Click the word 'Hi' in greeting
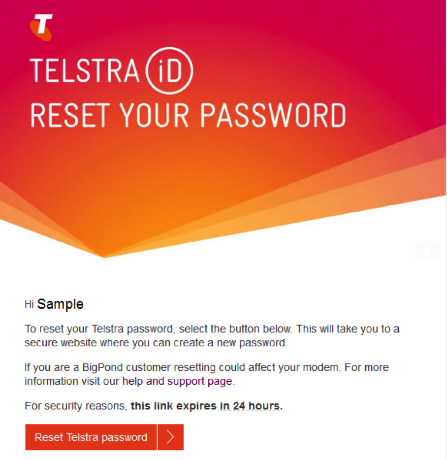This screenshot has height=460, width=447. pos(29,305)
